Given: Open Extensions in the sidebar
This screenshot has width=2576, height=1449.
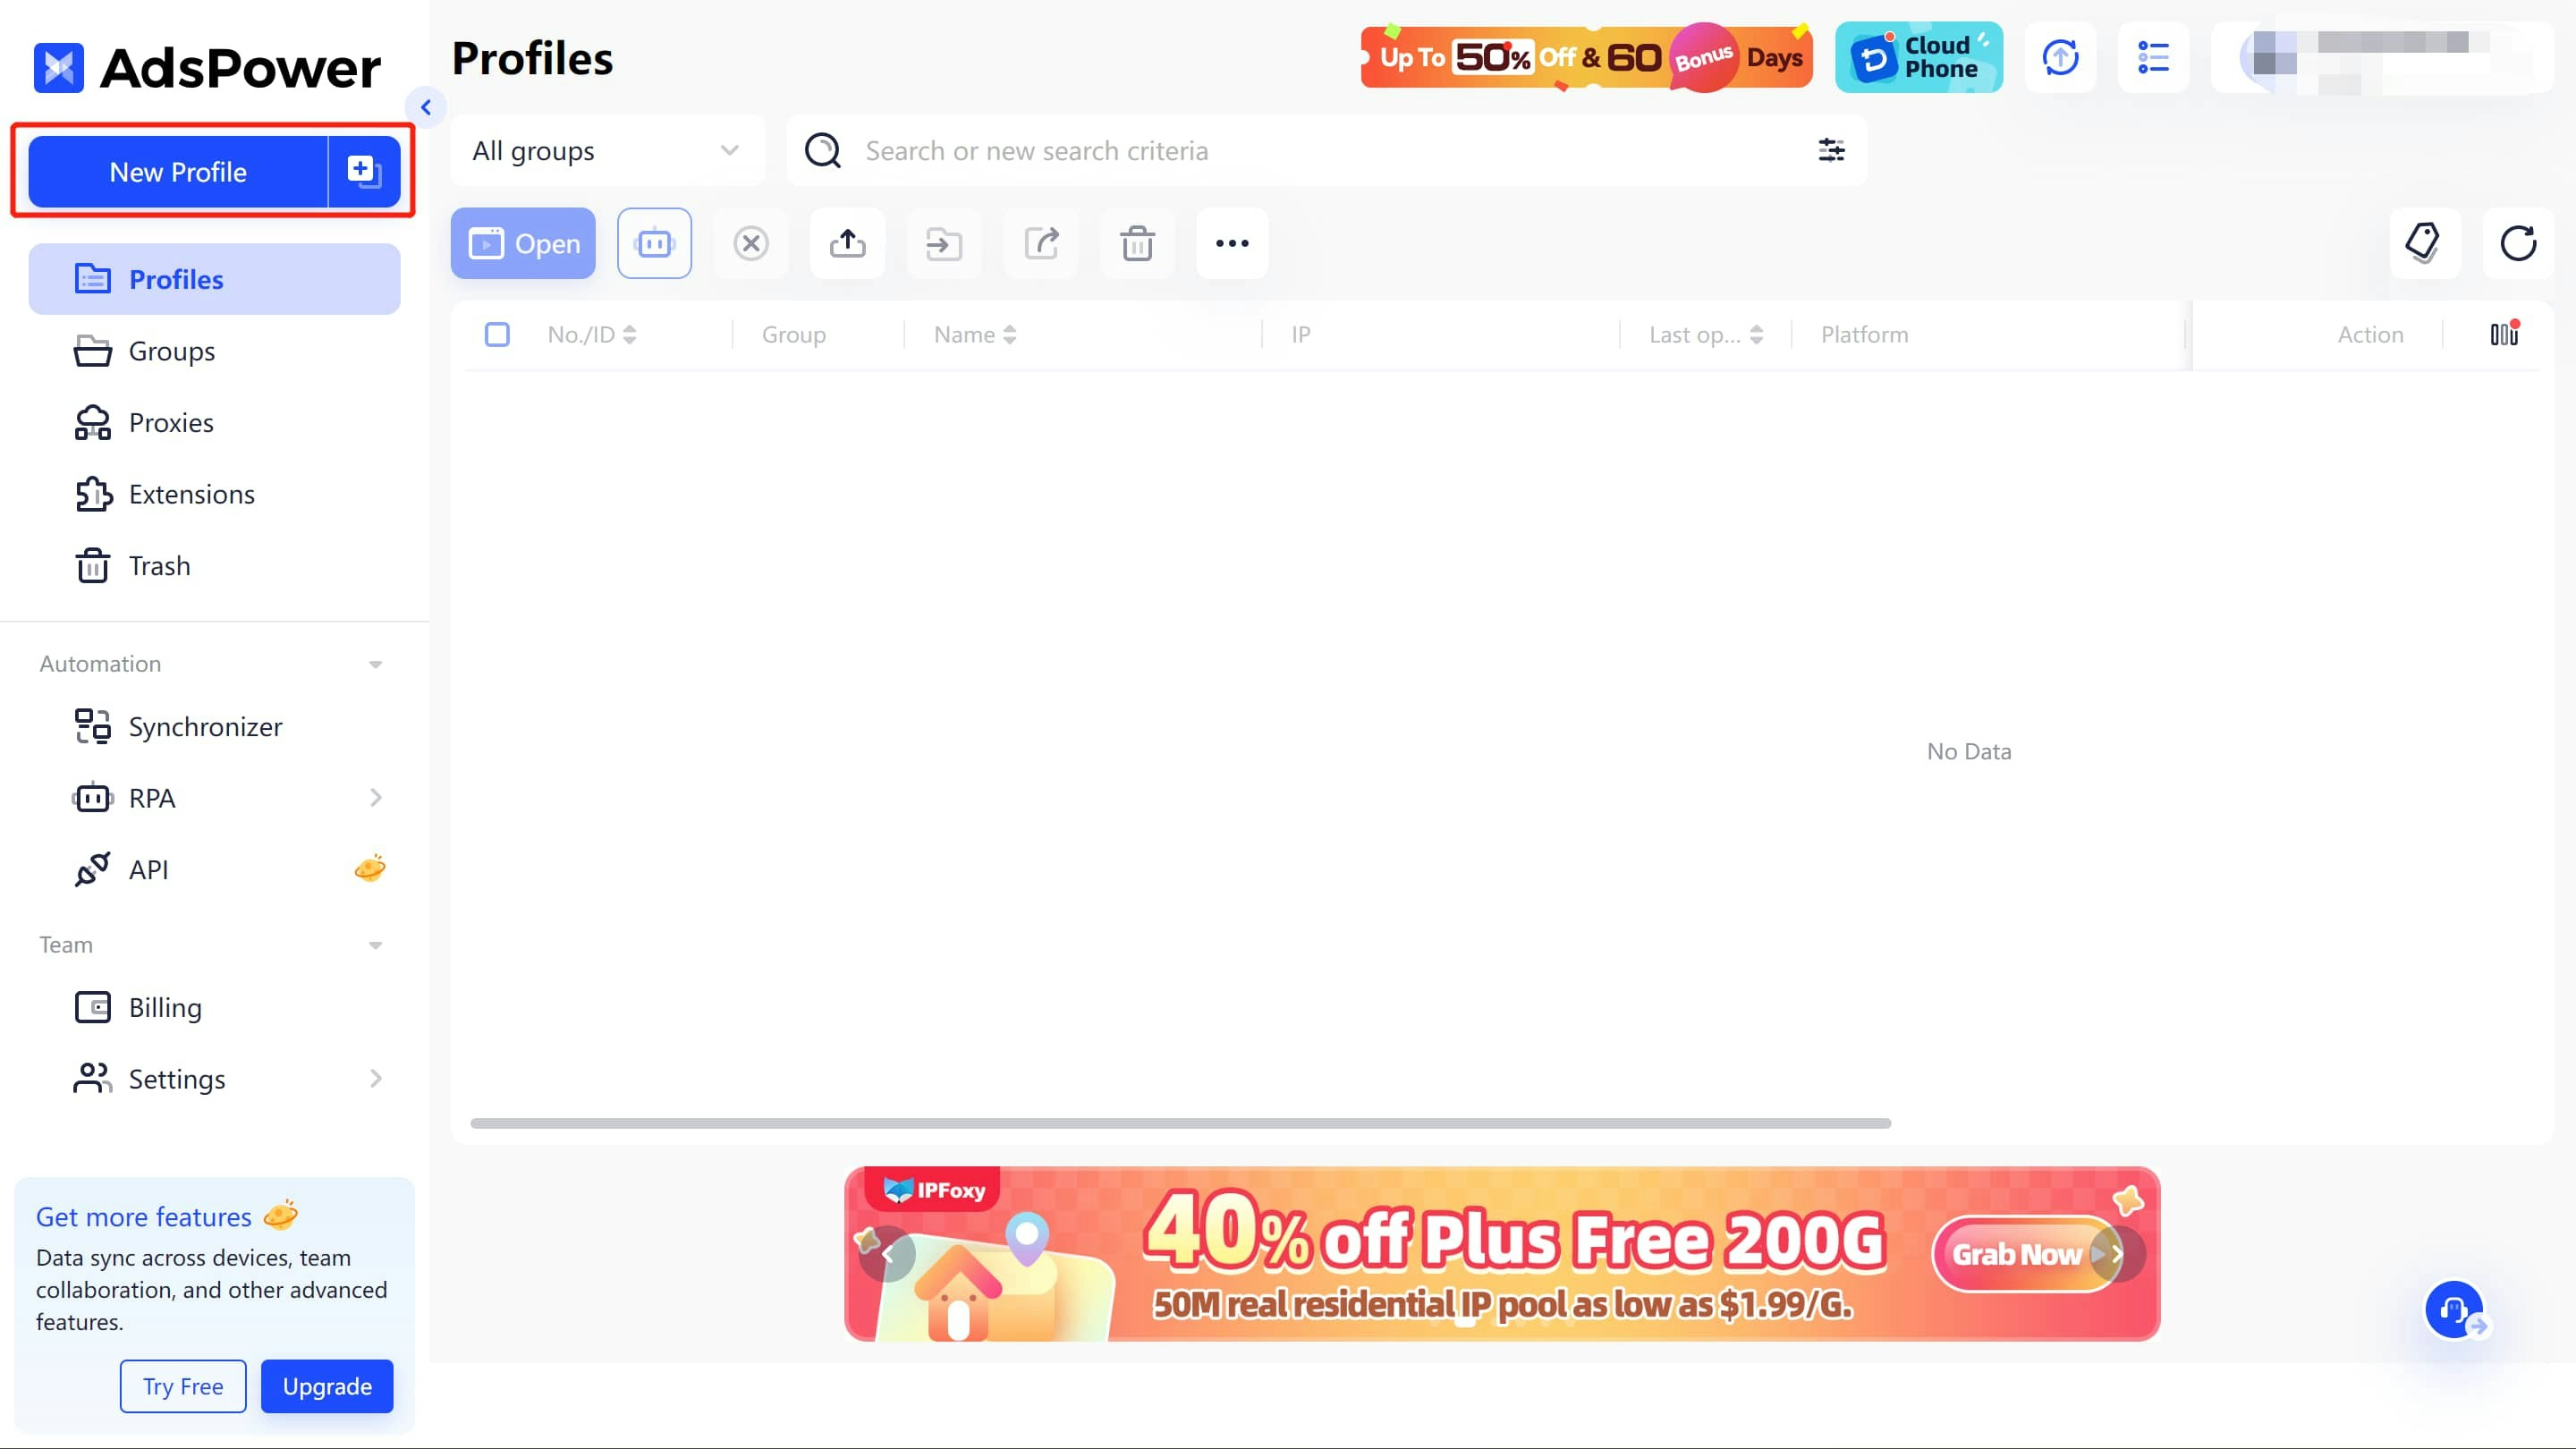Looking at the screenshot, I should (x=191, y=494).
